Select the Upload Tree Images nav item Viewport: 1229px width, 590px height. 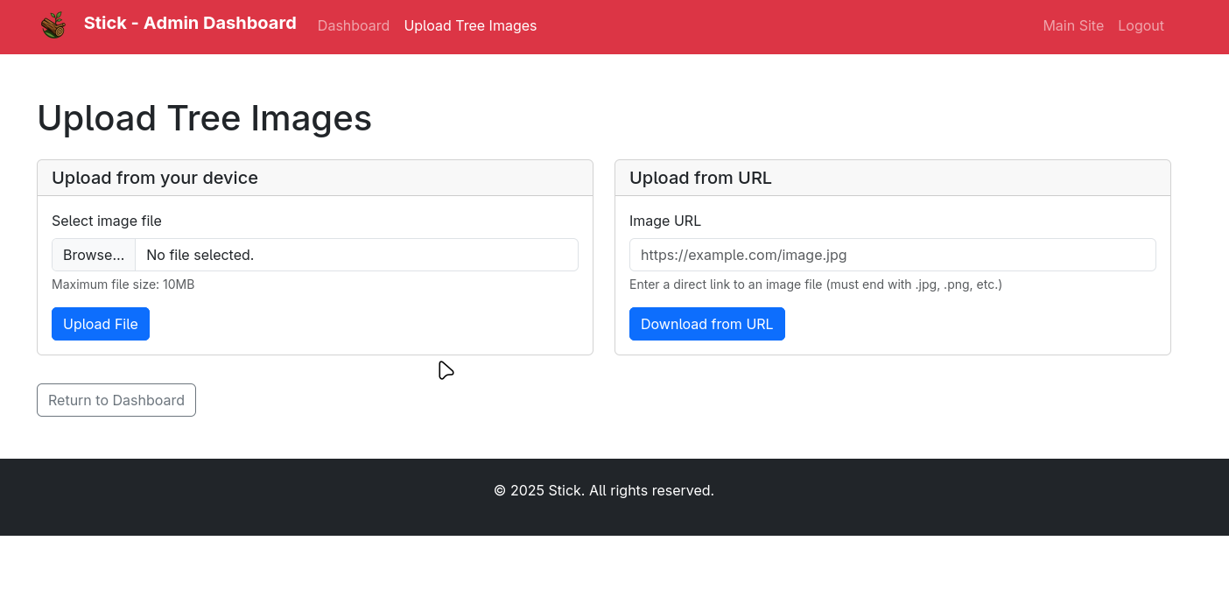[470, 26]
